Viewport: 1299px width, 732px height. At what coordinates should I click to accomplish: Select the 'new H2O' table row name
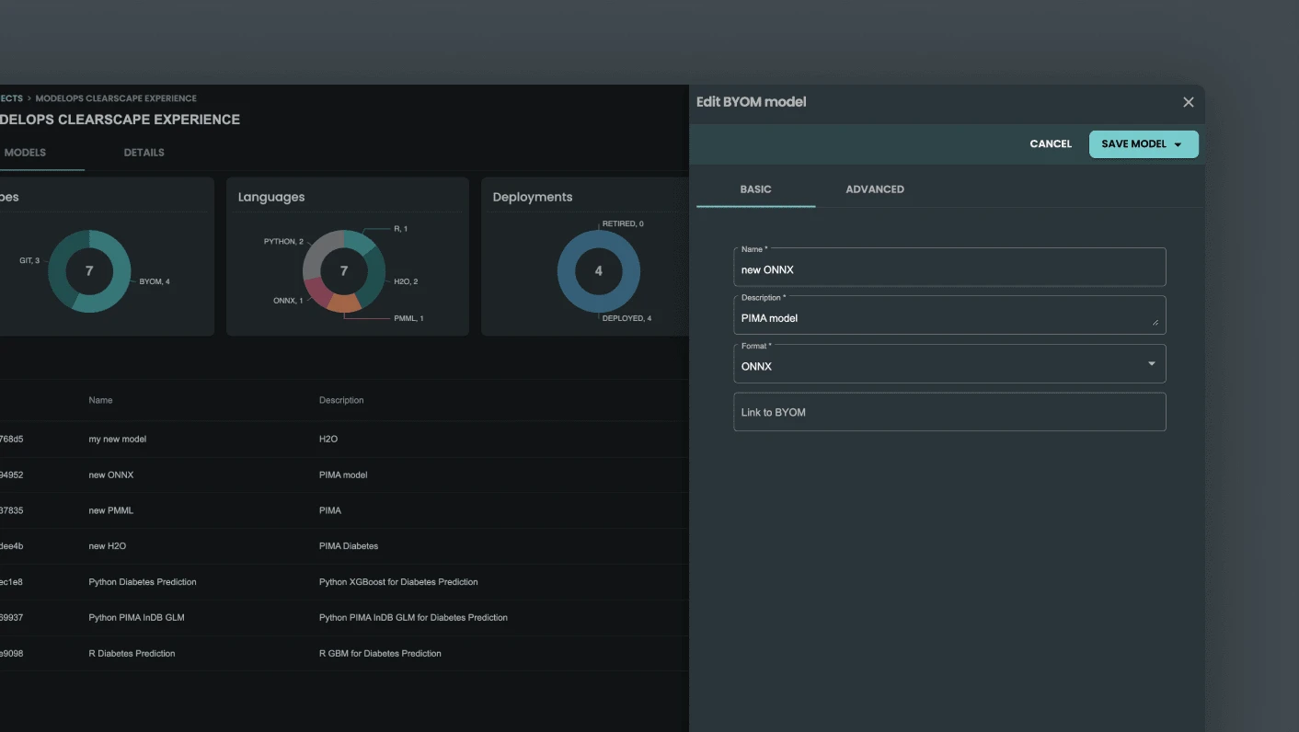108,546
